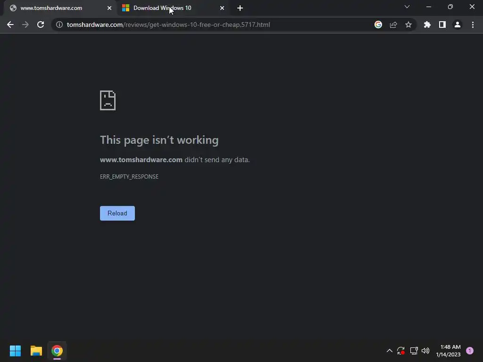
Task: Open the notification badge showing 1
Action: [470, 351]
